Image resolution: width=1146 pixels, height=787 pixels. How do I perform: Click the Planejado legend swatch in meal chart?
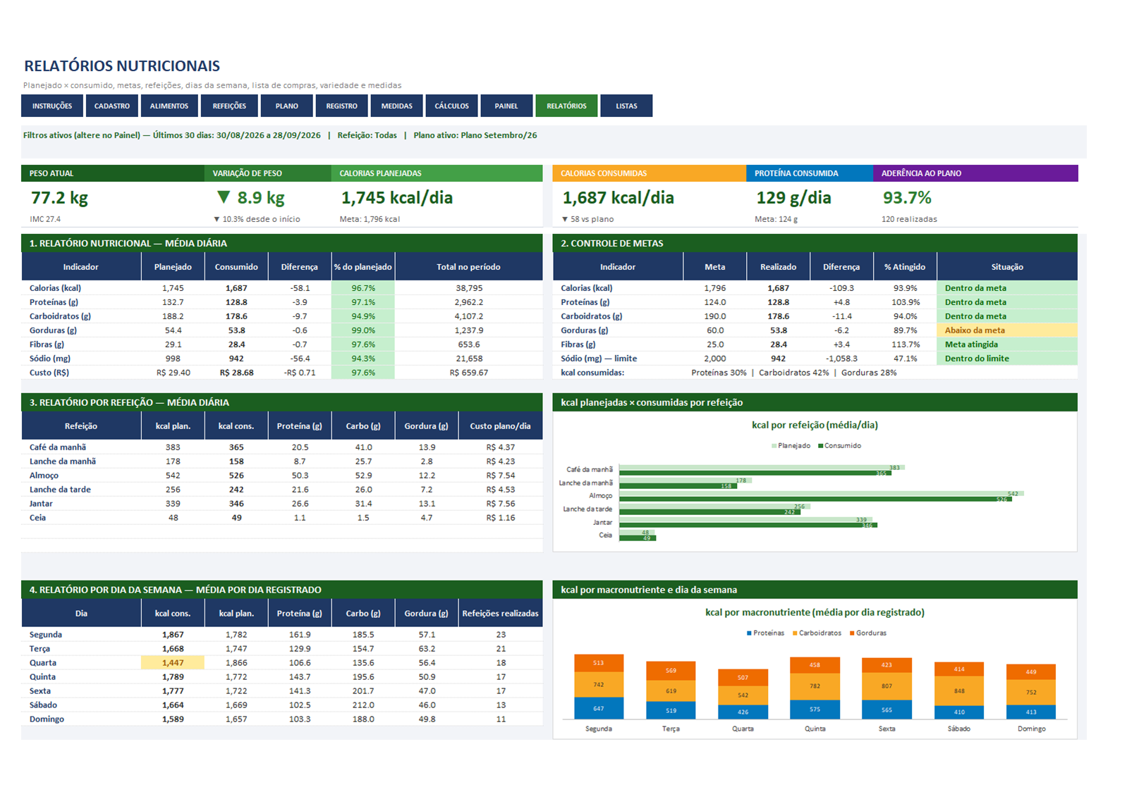point(774,446)
